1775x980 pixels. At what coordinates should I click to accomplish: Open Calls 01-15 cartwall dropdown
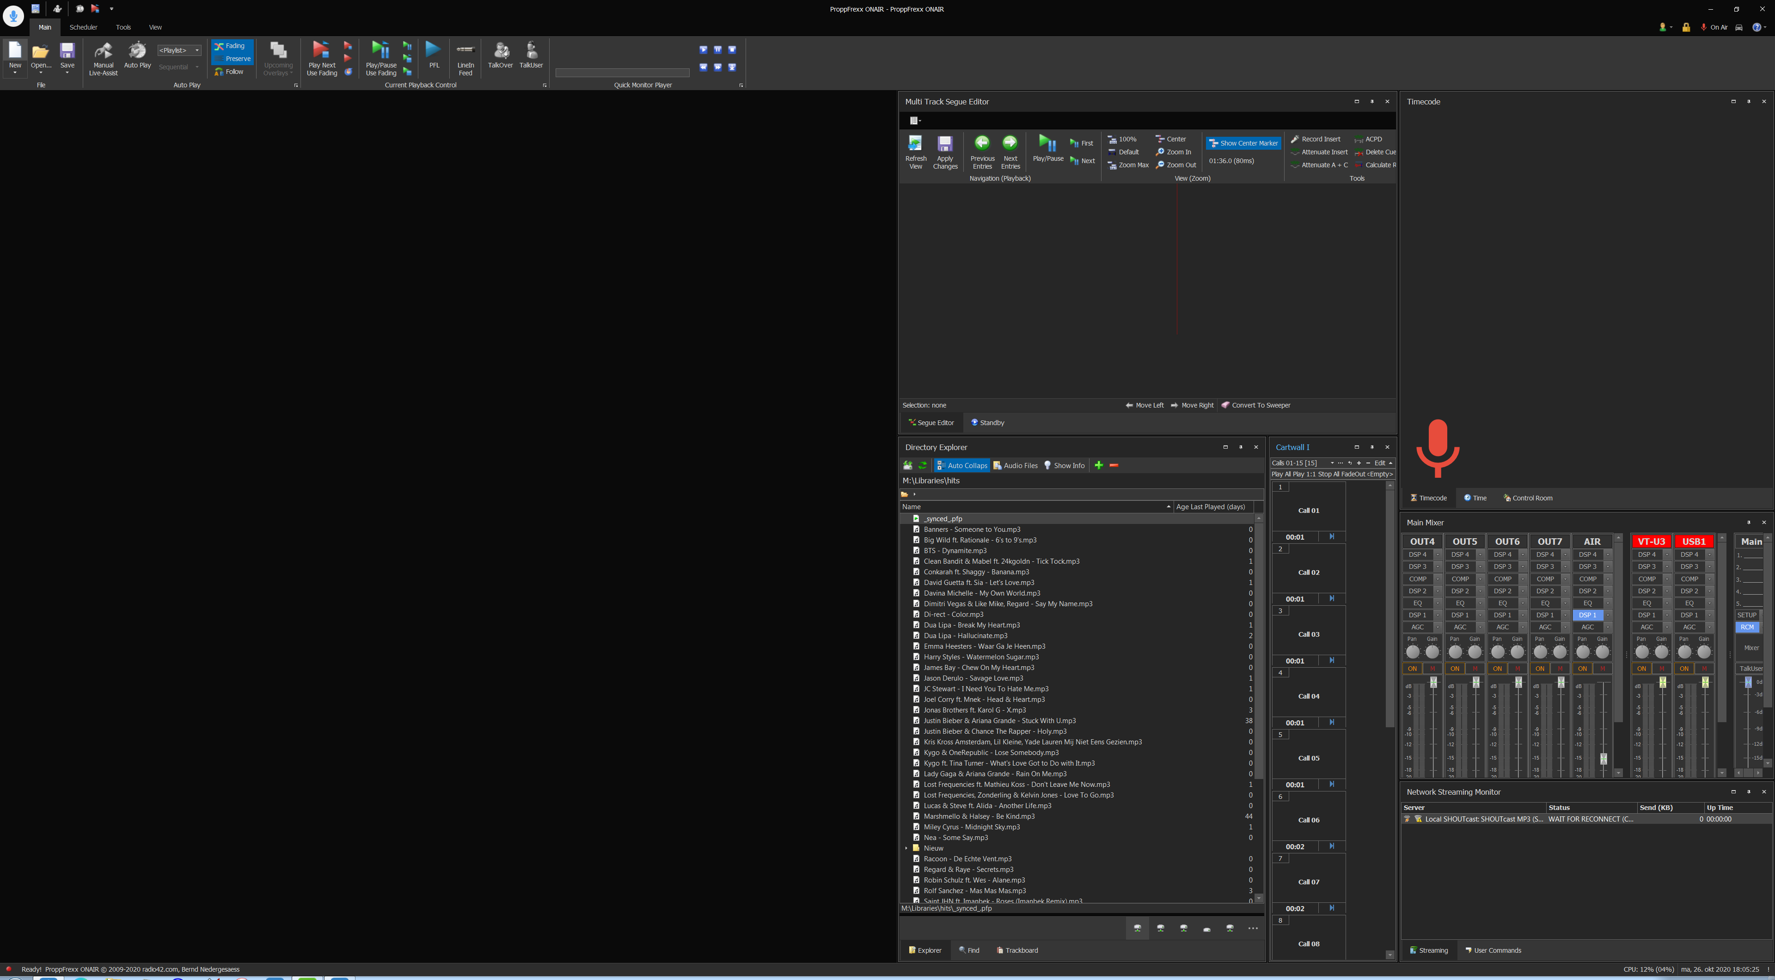coord(1332,463)
